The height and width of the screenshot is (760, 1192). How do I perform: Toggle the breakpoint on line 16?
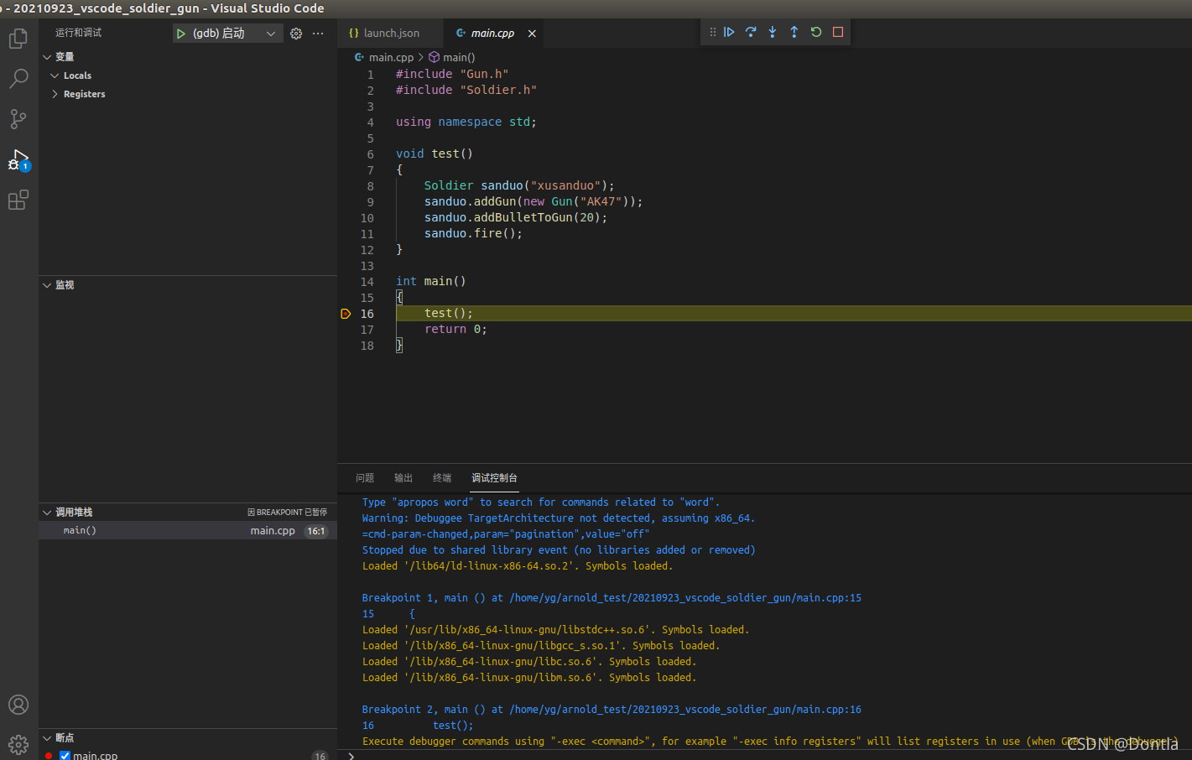[346, 314]
